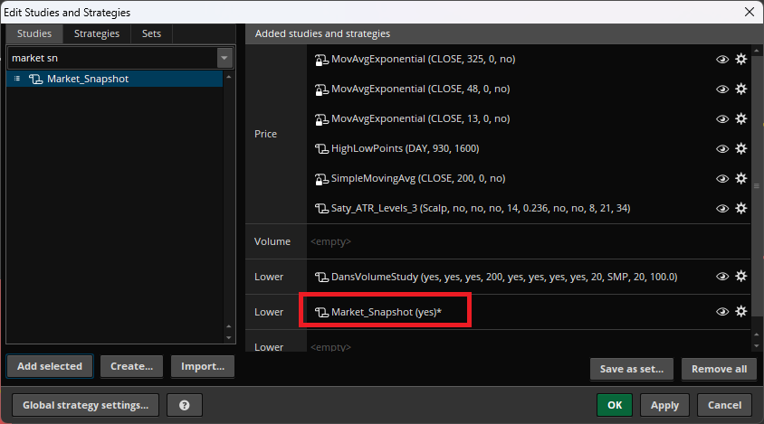Switch to the Sets tab
The width and height of the screenshot is (764, 424).
(151, 33)
